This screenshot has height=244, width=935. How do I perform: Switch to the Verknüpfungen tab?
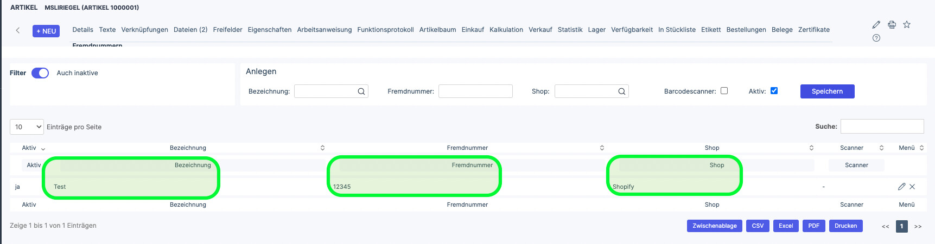[144, 30]
